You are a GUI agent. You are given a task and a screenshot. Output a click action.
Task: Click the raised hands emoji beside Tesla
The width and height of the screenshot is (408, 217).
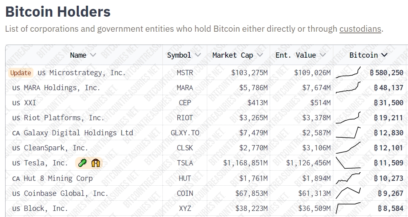coord(95,163)
